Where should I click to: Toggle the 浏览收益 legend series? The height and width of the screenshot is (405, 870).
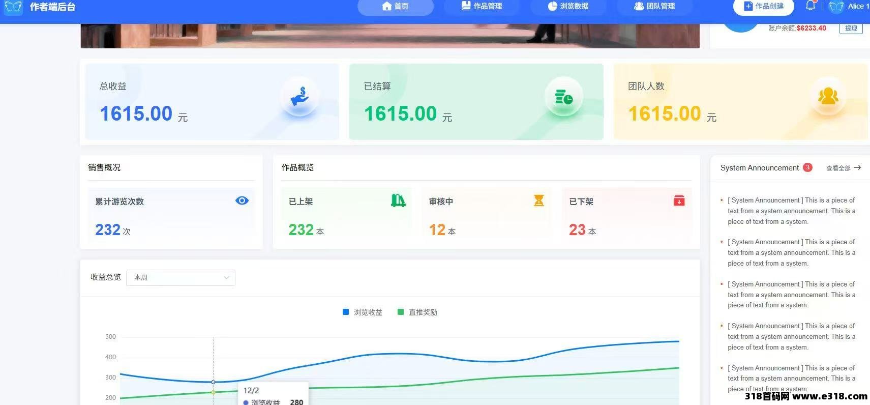(x=363, y=312)
